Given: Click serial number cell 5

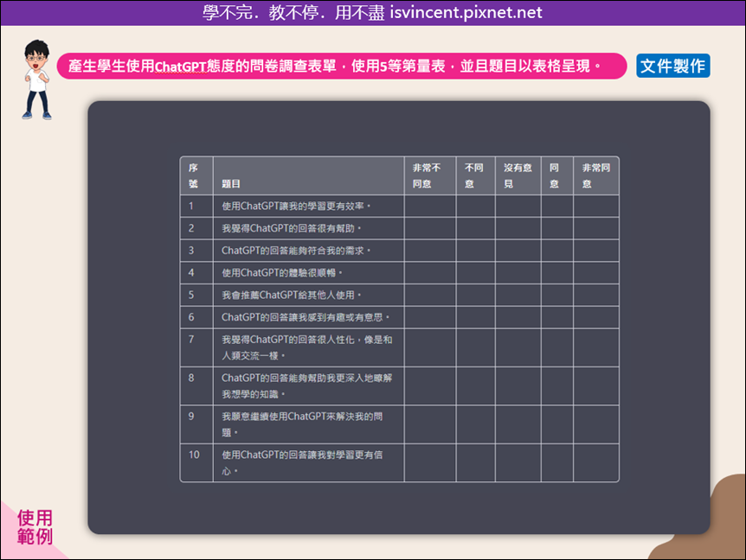Looking at the screenshot, I should pyautogui.click(x=196, y=295).
